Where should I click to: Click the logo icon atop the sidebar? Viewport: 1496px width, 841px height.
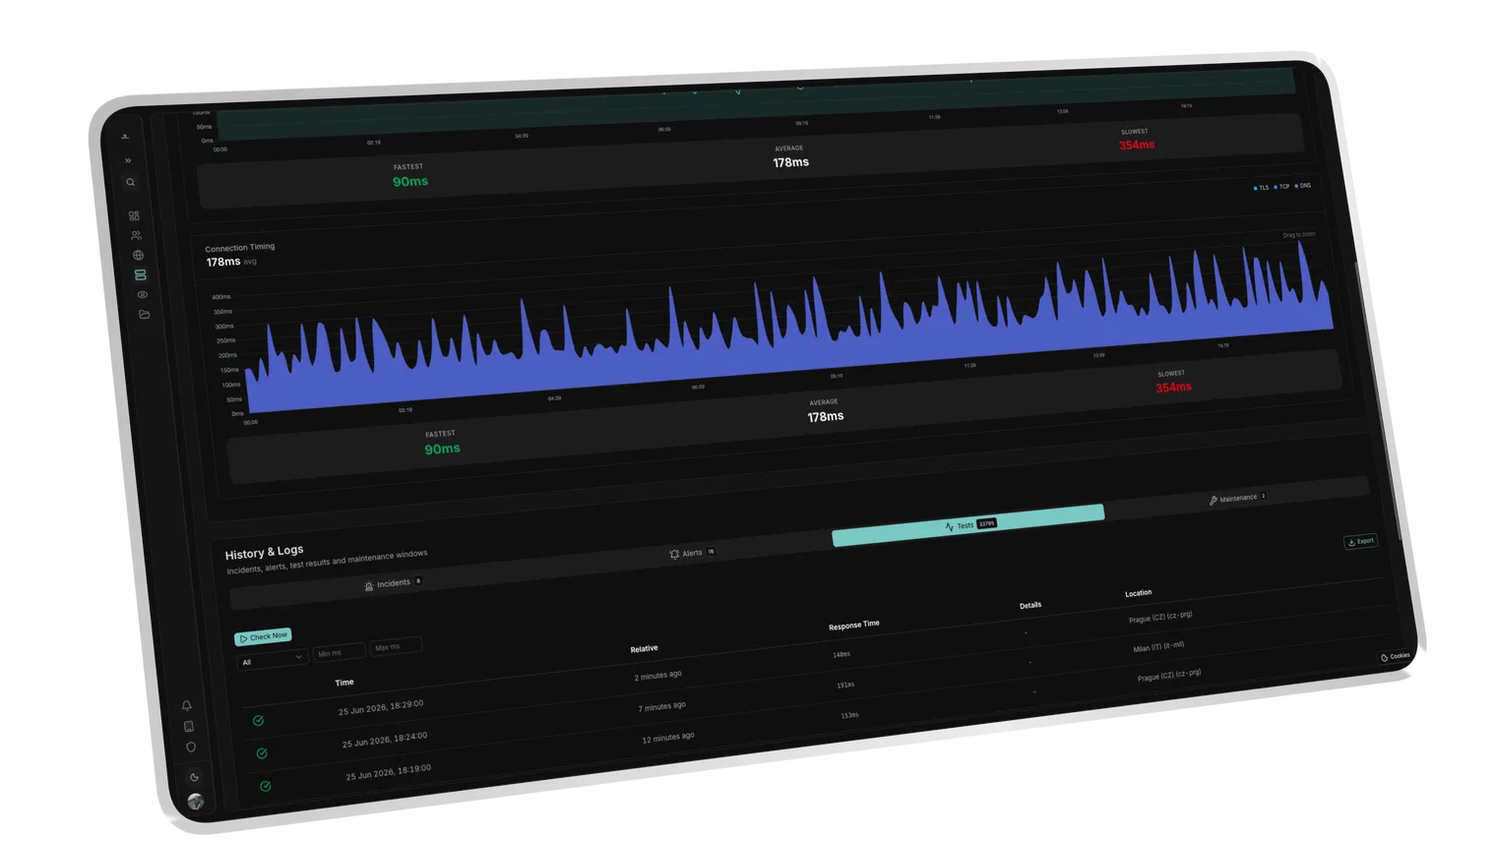(x=125, y=137)
